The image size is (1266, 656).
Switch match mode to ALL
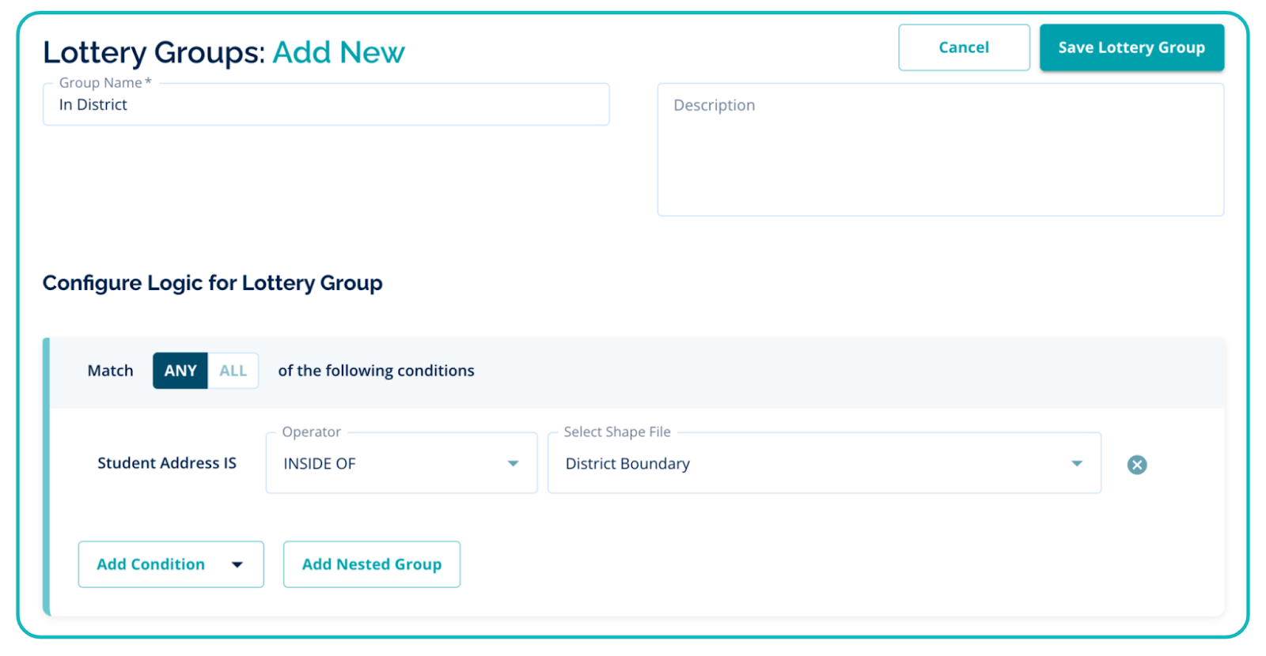(233, 371)
